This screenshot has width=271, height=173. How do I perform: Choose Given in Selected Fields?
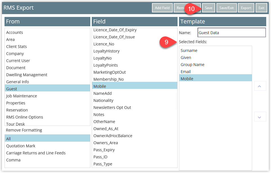pyautogui.click(x=216, y=58)
